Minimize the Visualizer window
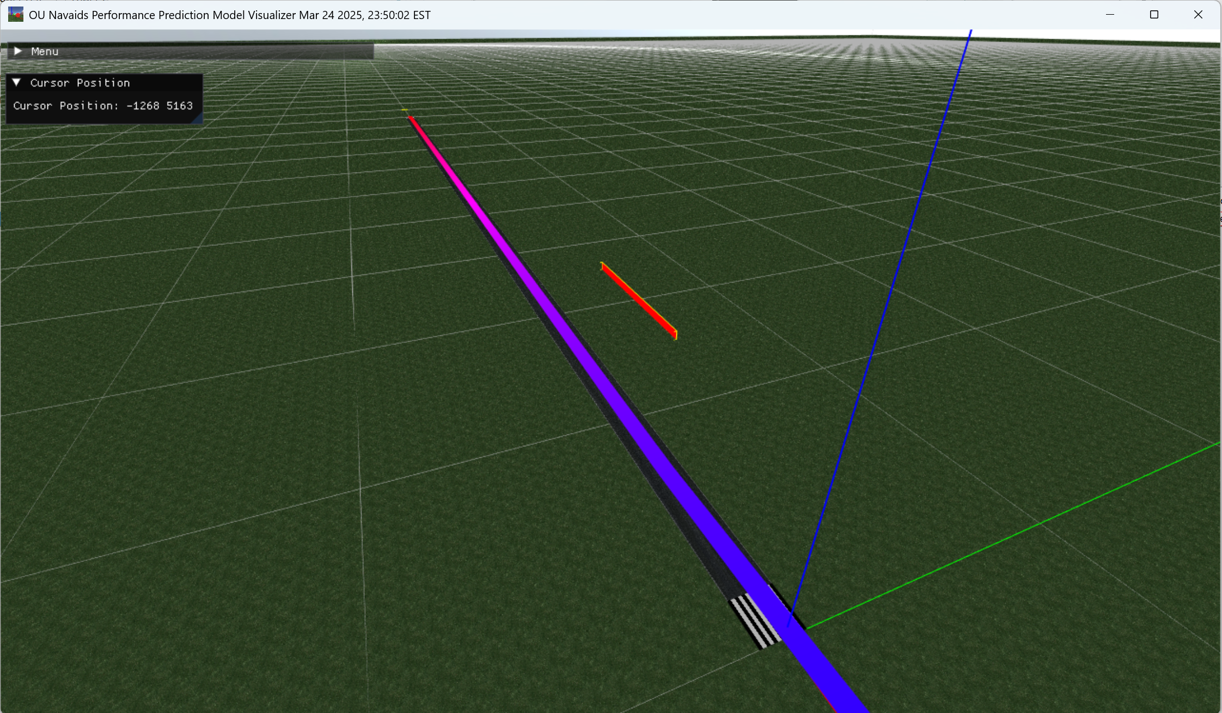The image size is (1222, 713). (x=1110, y=15)
